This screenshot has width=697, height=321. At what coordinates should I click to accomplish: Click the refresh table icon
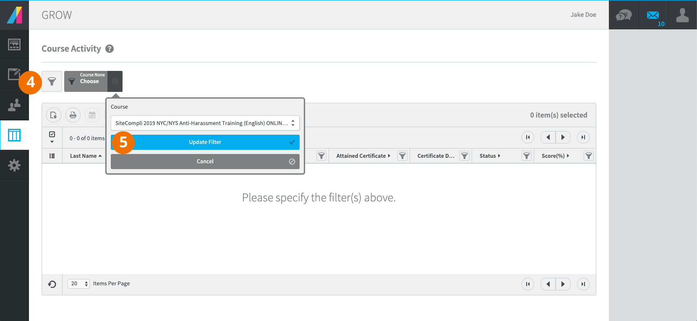click(x=52, y=284)
